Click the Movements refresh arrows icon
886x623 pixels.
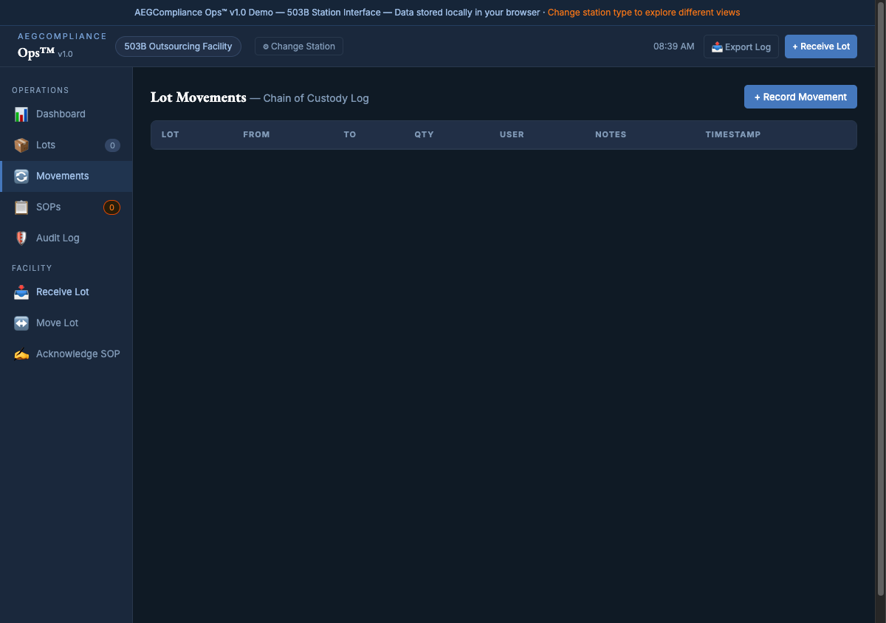[x=21, y=176]
